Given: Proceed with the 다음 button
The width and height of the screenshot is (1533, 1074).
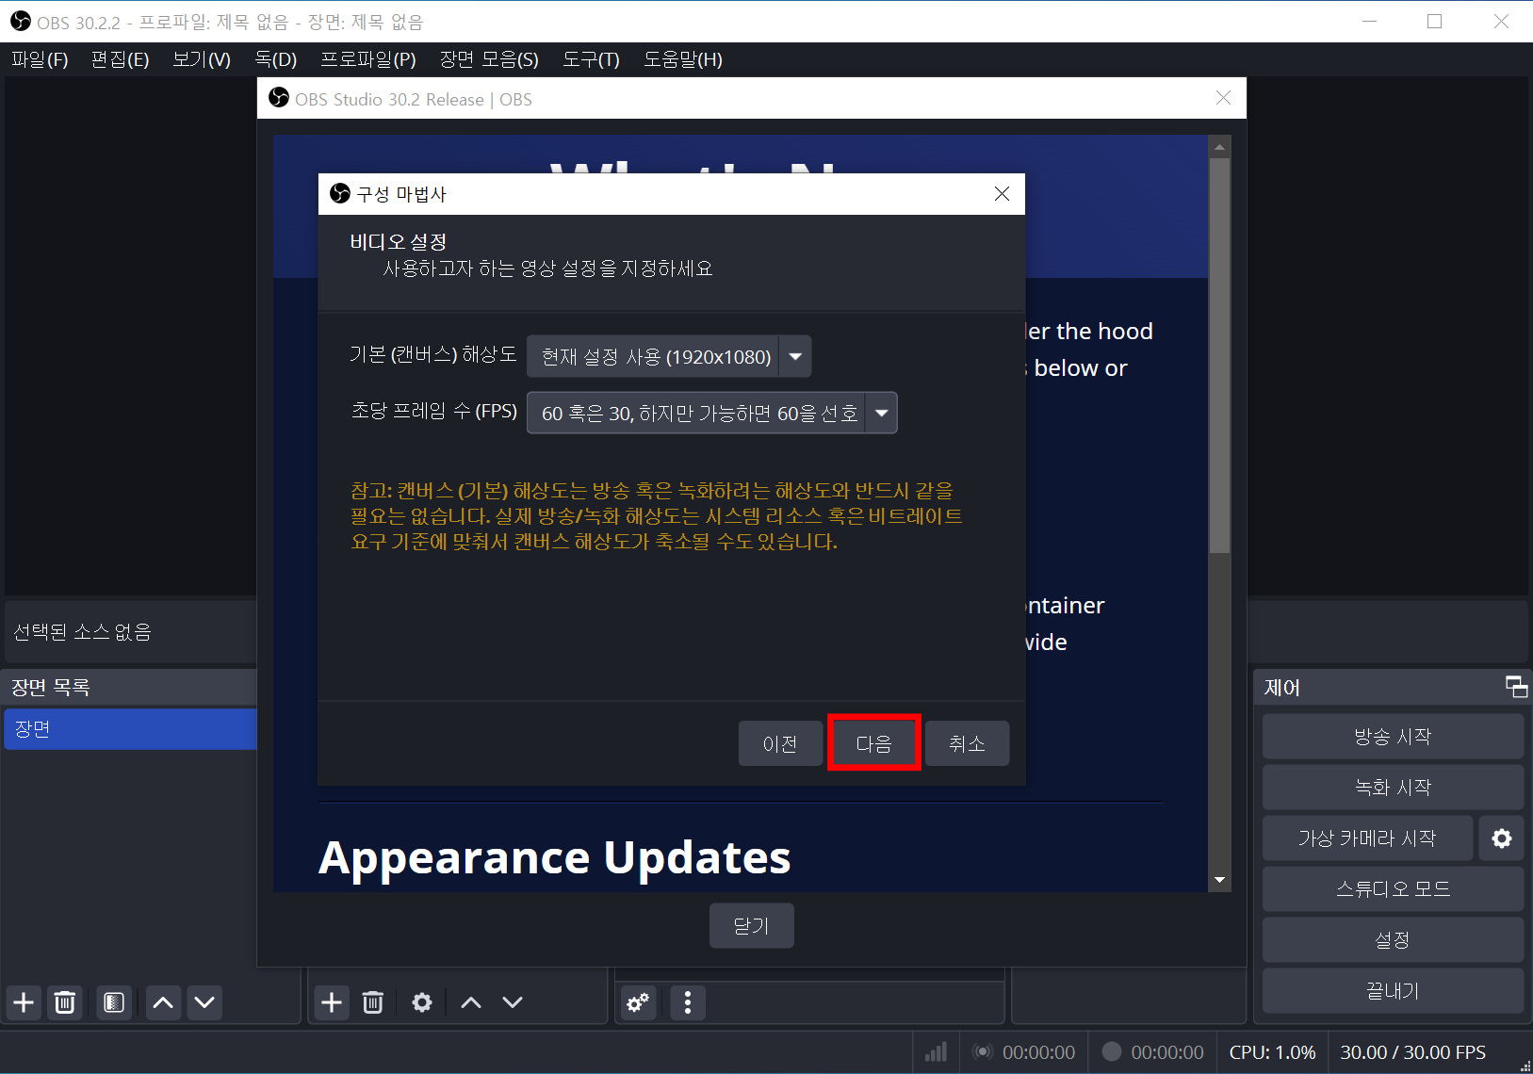Looking at the screenshot, I should (873, 743).
